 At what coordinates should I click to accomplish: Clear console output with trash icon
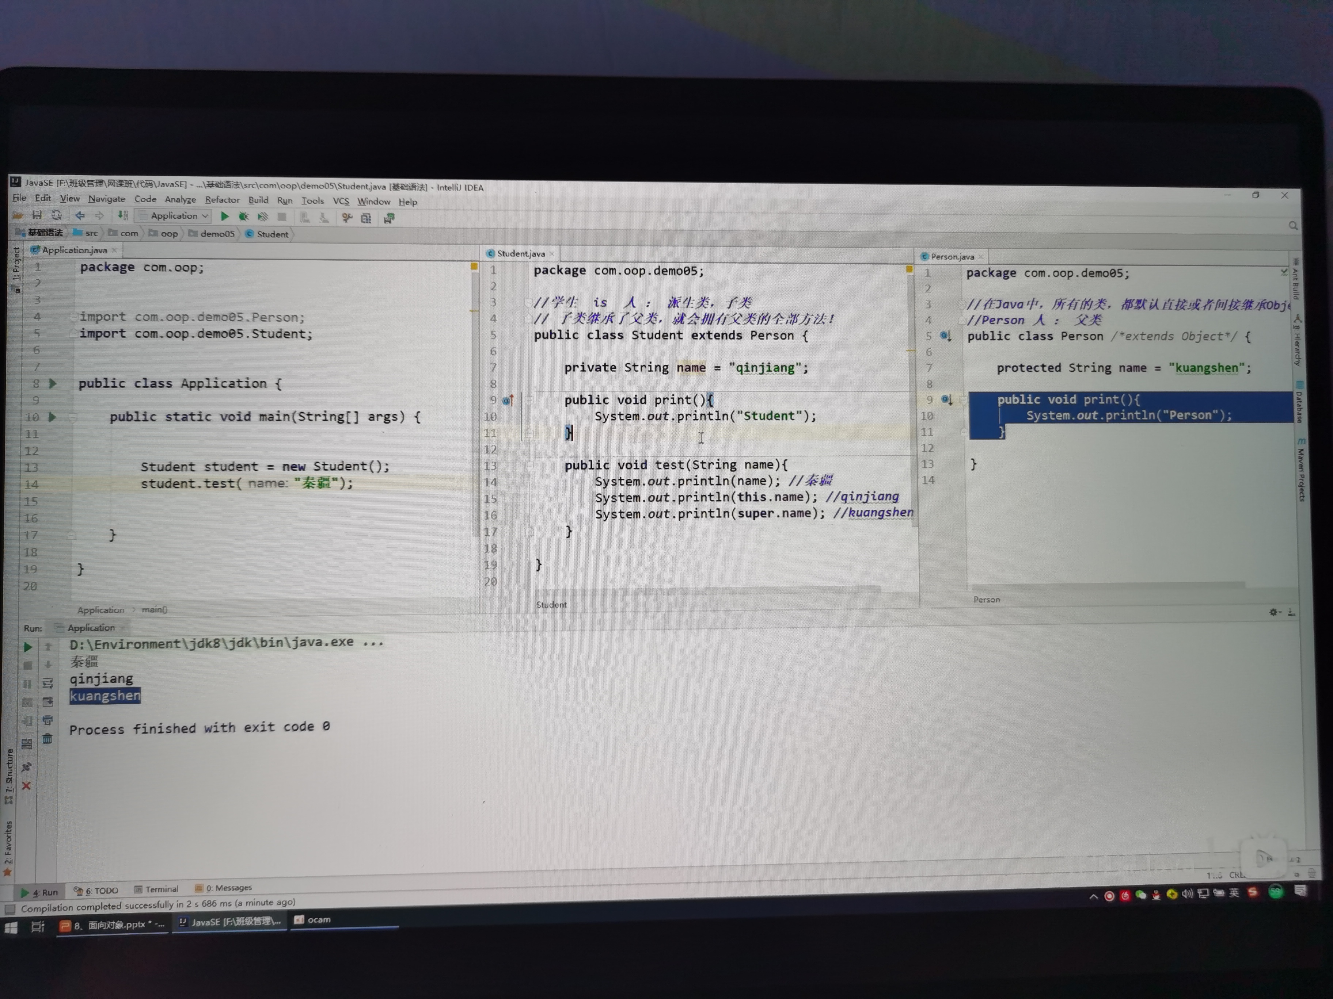pos(48,739)
